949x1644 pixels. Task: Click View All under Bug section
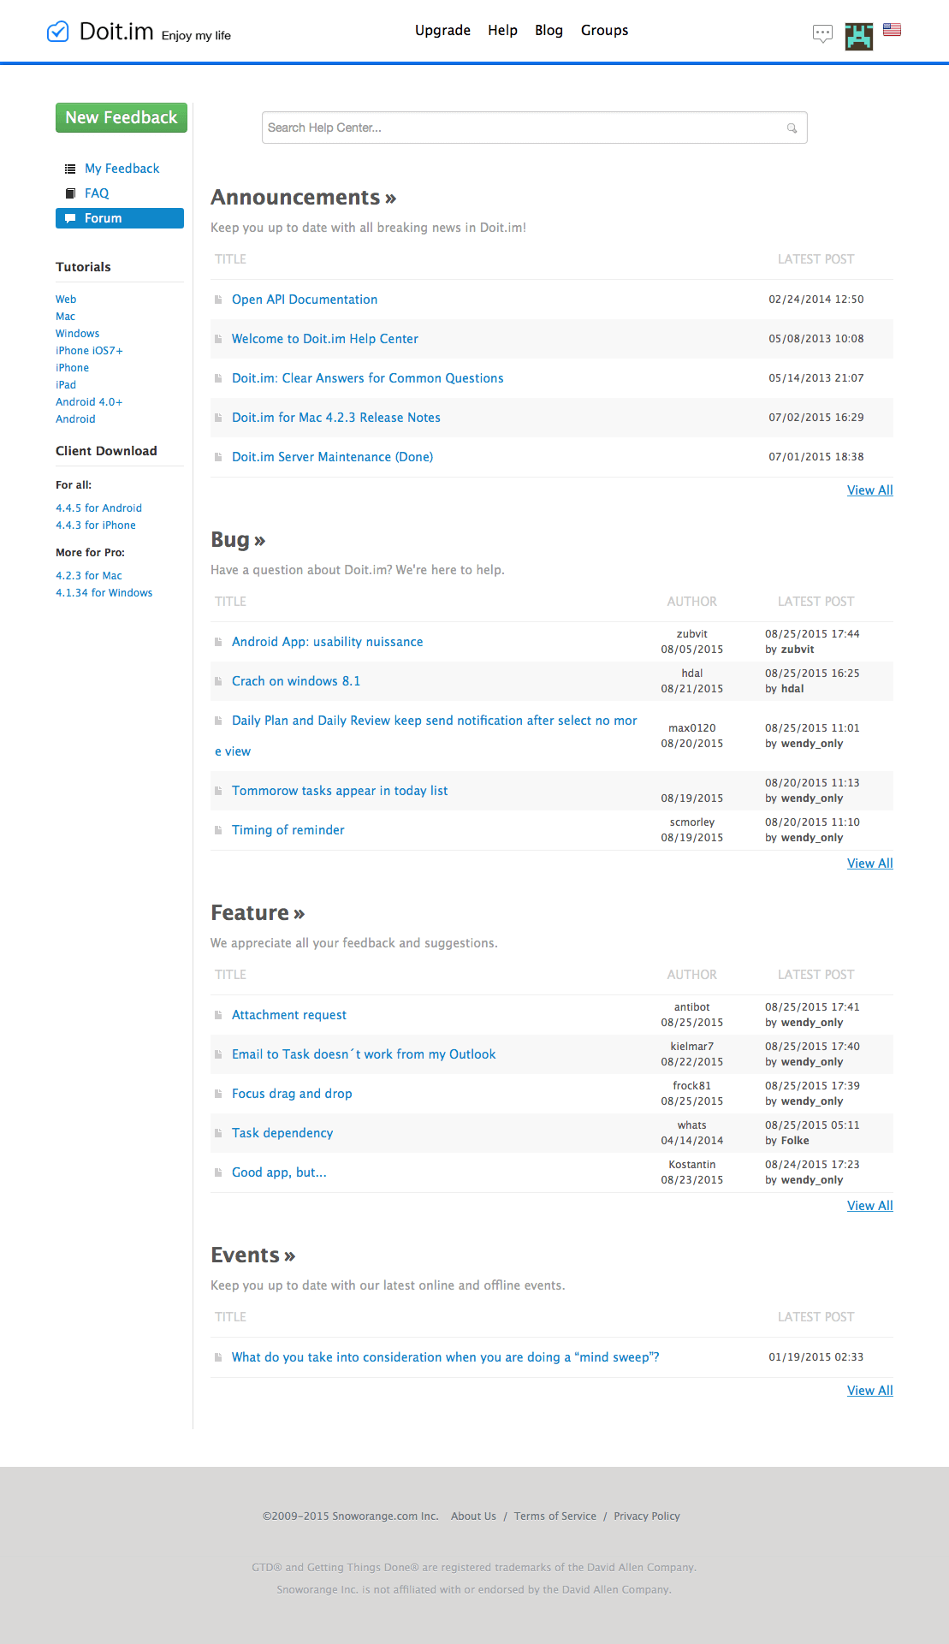869,864
